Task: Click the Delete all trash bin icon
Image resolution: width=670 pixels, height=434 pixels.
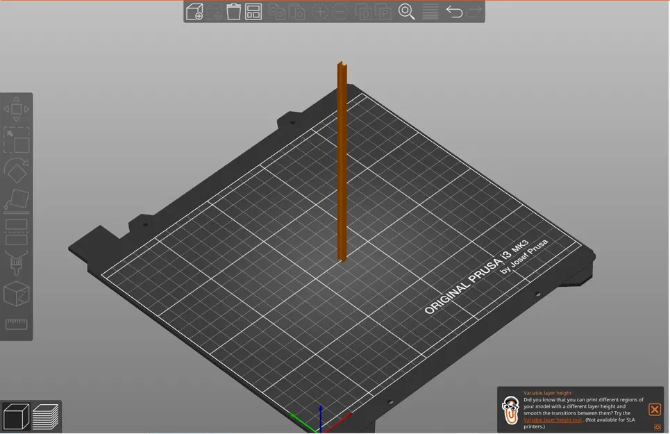Action: pyautogui.click(x=234, y=12)
